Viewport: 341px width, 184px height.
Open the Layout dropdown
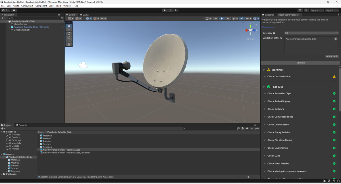click(x=332, y=10)
